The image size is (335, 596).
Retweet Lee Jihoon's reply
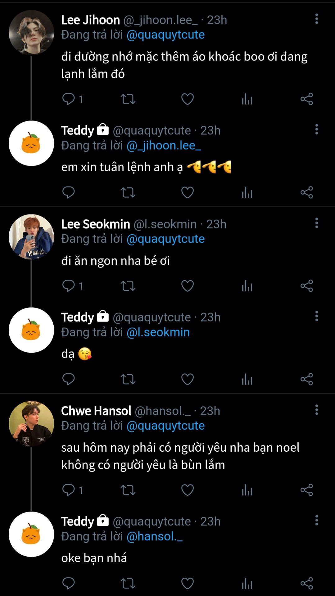(128, 99)
